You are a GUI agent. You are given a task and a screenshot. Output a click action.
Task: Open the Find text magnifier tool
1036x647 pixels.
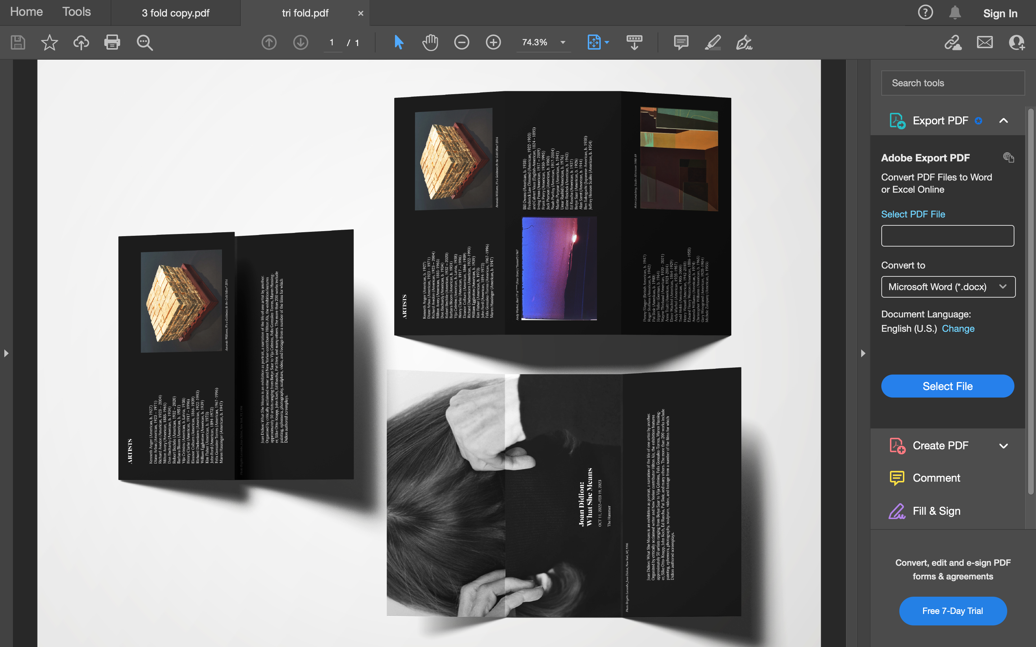(x=145, y=42)
